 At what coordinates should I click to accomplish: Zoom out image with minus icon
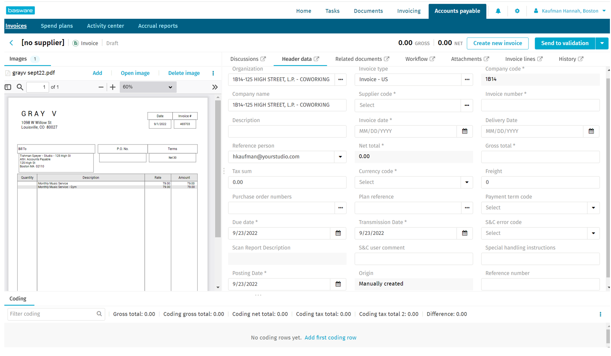click(x=101, y=87)
